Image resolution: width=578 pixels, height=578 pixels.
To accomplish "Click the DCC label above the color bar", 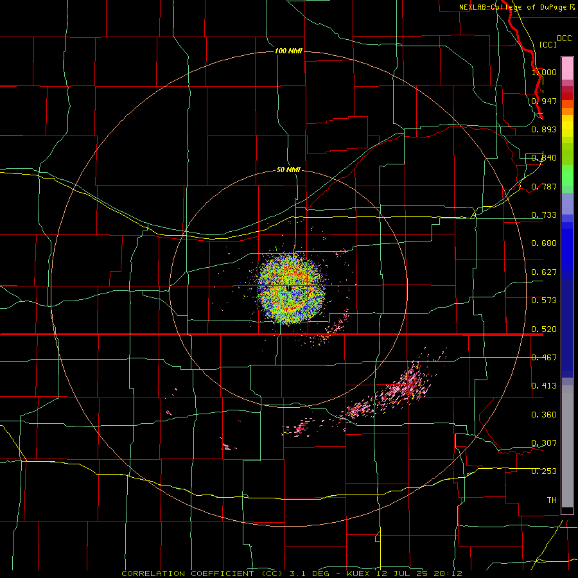I will 564,39.
